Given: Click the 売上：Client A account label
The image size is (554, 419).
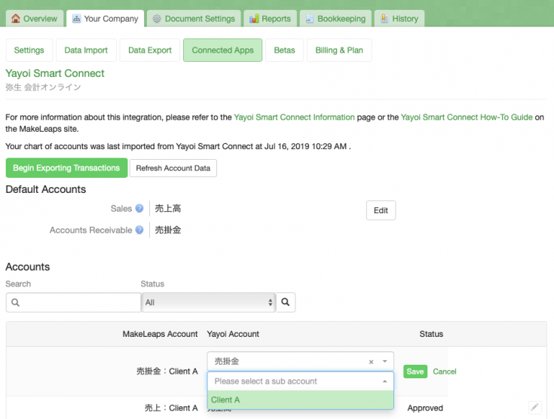Looking at the screenshot, I should (171, 408).
